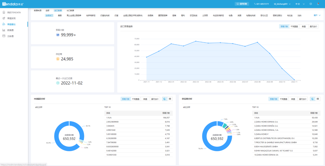Select 美元总价 in the import trend chart
This screenshot has height=166, width=325.
pos(313,26)
